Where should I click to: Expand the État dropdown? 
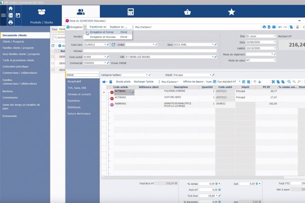274,36
